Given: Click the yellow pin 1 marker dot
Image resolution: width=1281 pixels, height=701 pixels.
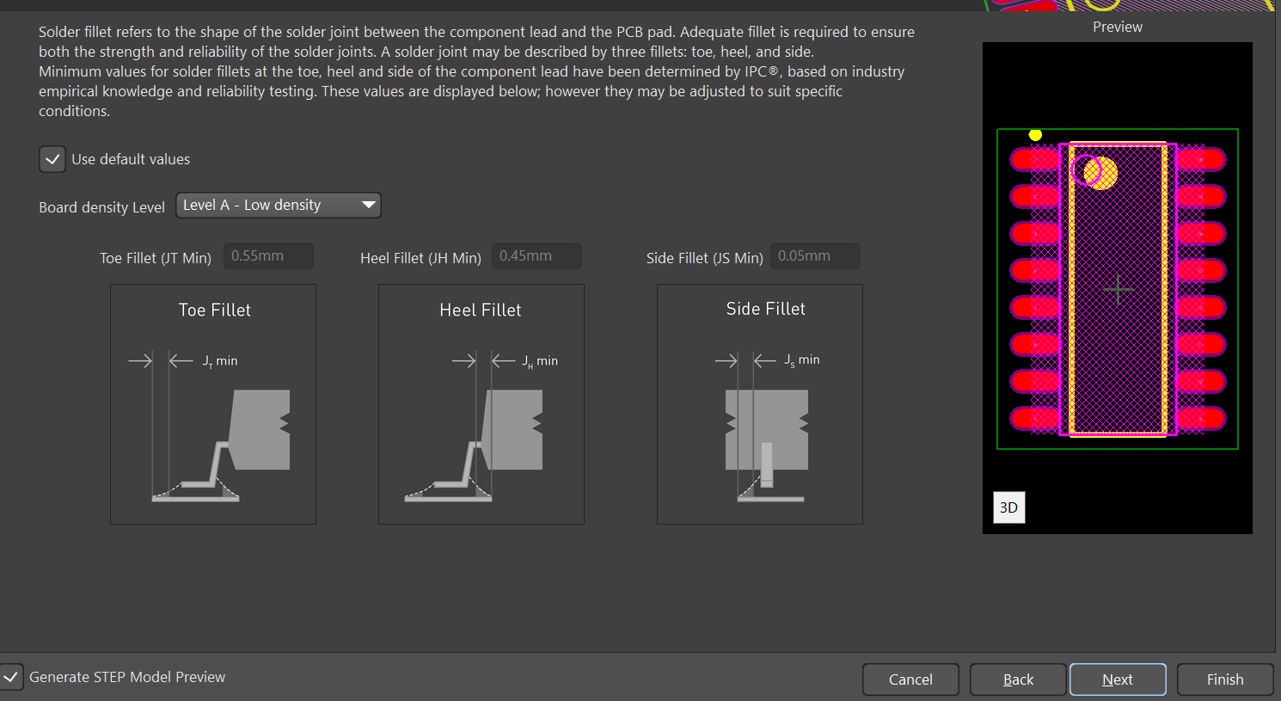Looking at the screenshot, I should point(1035,135).
